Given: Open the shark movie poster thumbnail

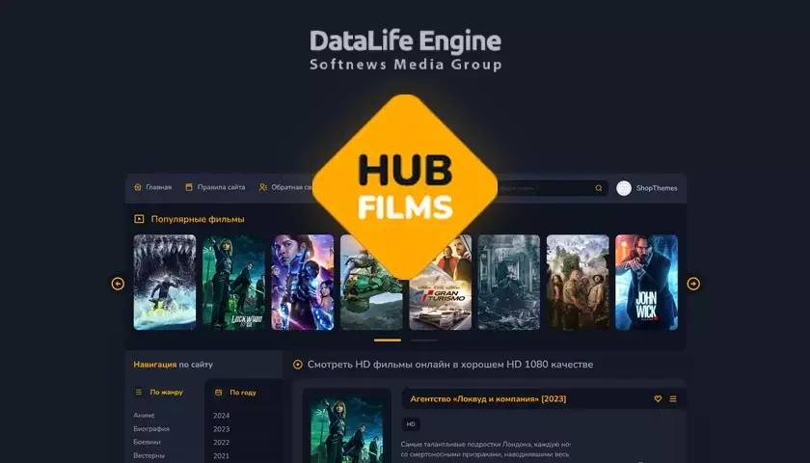Looking at the screenshot, I should (165, 282).
